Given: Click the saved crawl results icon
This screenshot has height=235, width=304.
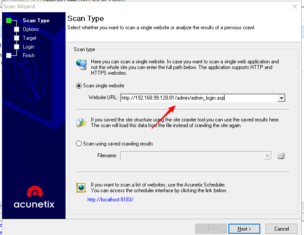Looking at the screenshot, I should 81,122.
